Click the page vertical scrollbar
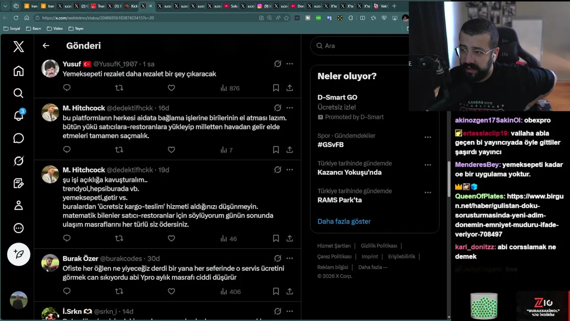570x321 pixels. click(x=448, y=178)
